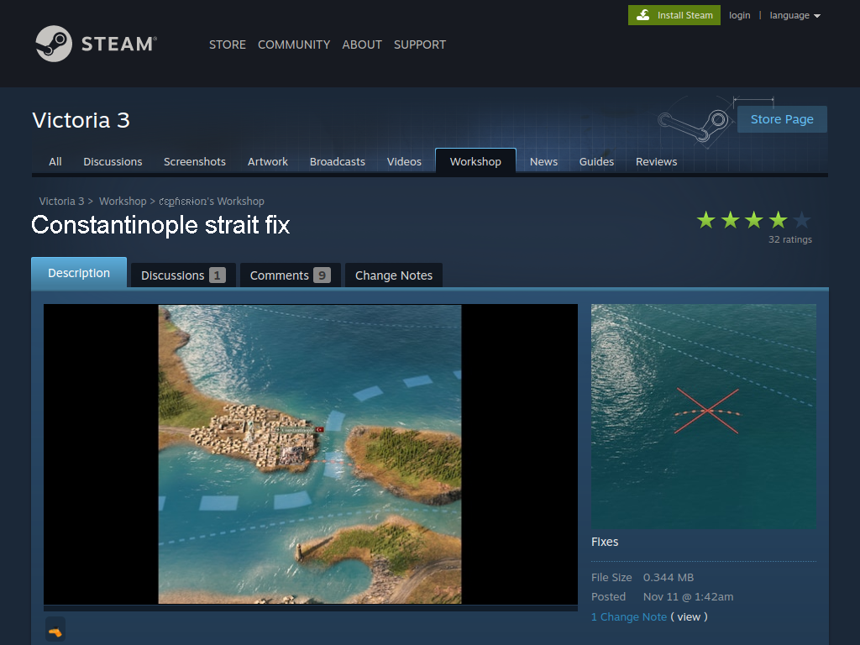Open the Change Note view link
This screenshot has width=860, height=645.
click(689, 617)
